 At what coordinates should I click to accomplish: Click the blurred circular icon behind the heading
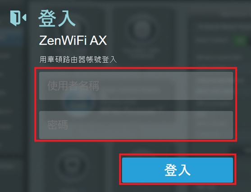point(141,30)
